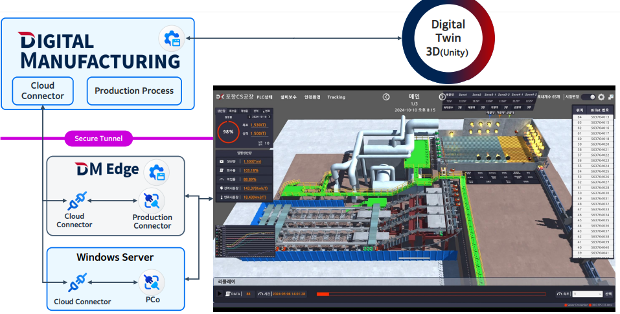Screen dimensions: 620x314
Task: Click the replay time field 2024-05-06 14:01:28
Action: [x=289, y=294]
